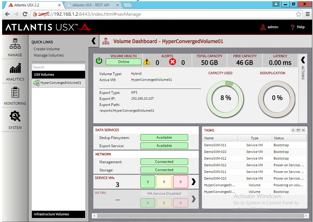This screenshot has height=222, width=313.
Task: Select HyperConvergedVolume01 in the volume list
Action: tap(58, 83)
